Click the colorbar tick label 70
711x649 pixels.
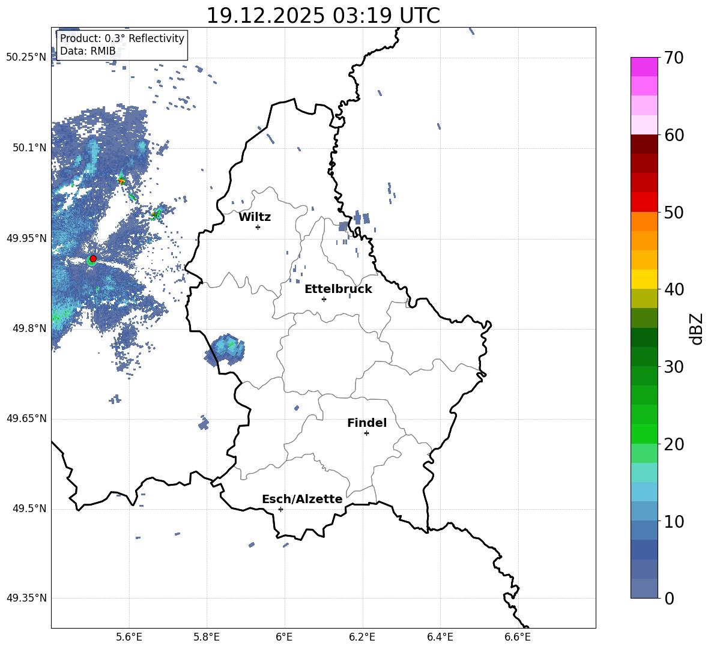point(674,58)
